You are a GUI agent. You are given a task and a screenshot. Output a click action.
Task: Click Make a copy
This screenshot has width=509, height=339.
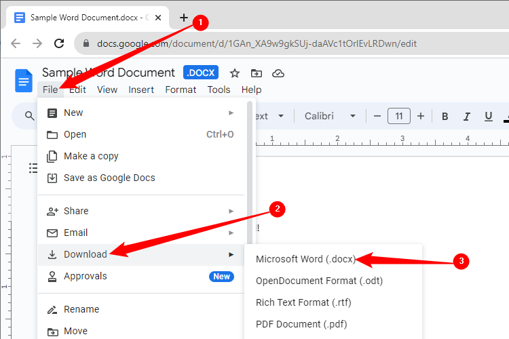[x=91, y=156]
